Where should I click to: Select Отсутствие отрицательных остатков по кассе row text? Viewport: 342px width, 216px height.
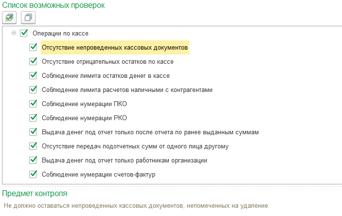pyautogui.click(x=108, y=62)
